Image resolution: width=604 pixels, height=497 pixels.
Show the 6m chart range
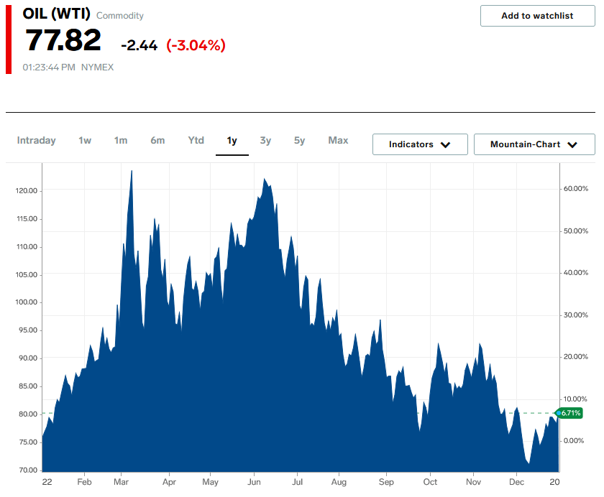157,140
